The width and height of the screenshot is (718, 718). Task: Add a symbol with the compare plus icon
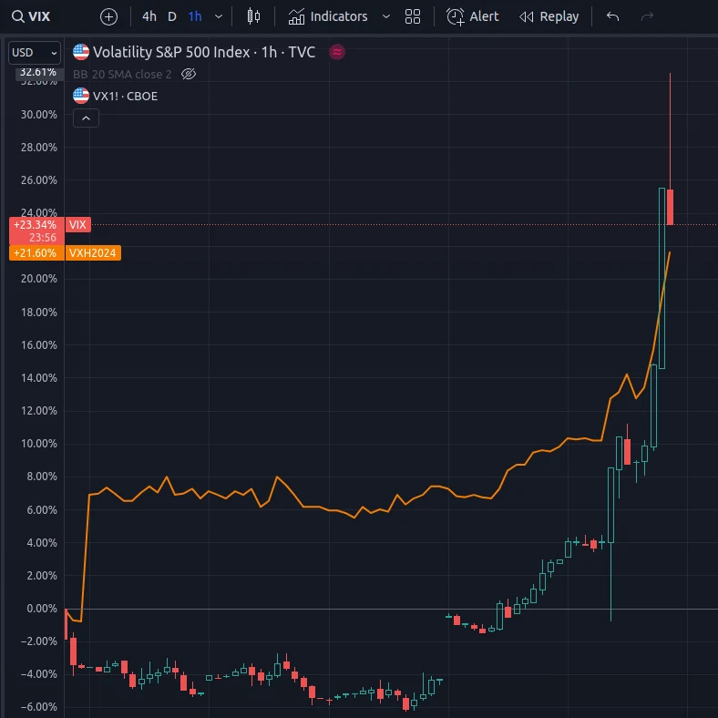(x=108, y=17)
